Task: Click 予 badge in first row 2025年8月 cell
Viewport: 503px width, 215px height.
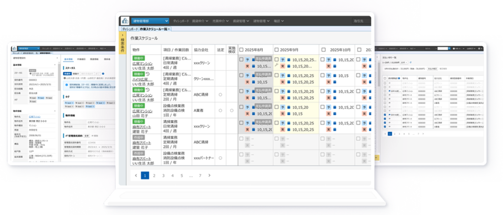Action: coord(248,59)
